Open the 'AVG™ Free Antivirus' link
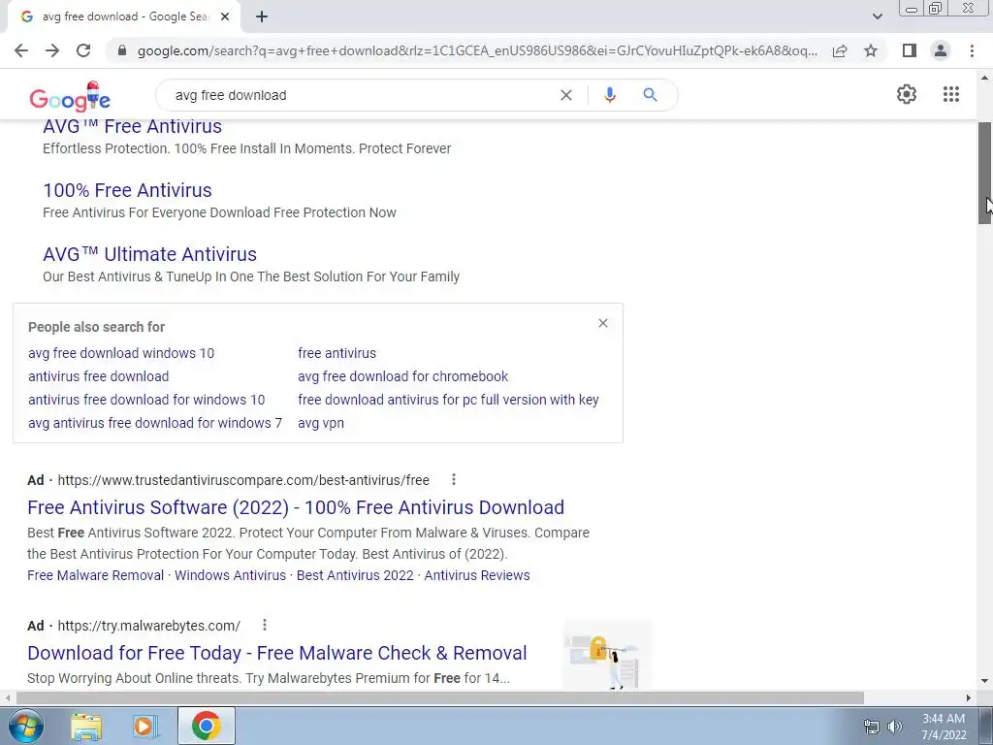The width and height of the screenshot is (993, 745). [x=132, y=127]
